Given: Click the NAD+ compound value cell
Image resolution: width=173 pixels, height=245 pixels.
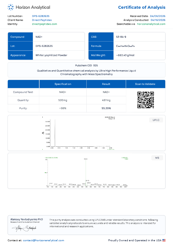Looking at the screenshot, I should 59,37.
